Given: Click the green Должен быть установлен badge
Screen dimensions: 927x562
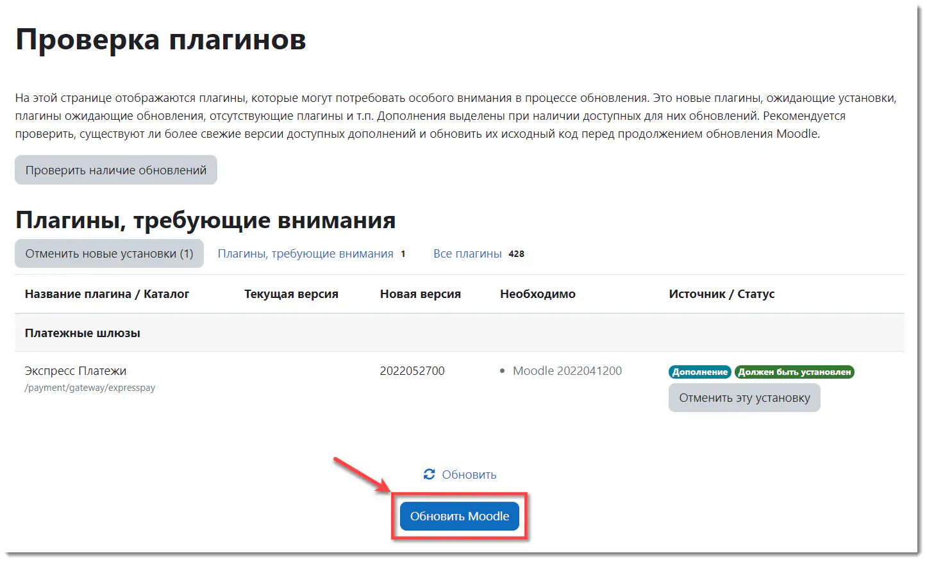Looking at the screenshot, I should pos(794,372).
